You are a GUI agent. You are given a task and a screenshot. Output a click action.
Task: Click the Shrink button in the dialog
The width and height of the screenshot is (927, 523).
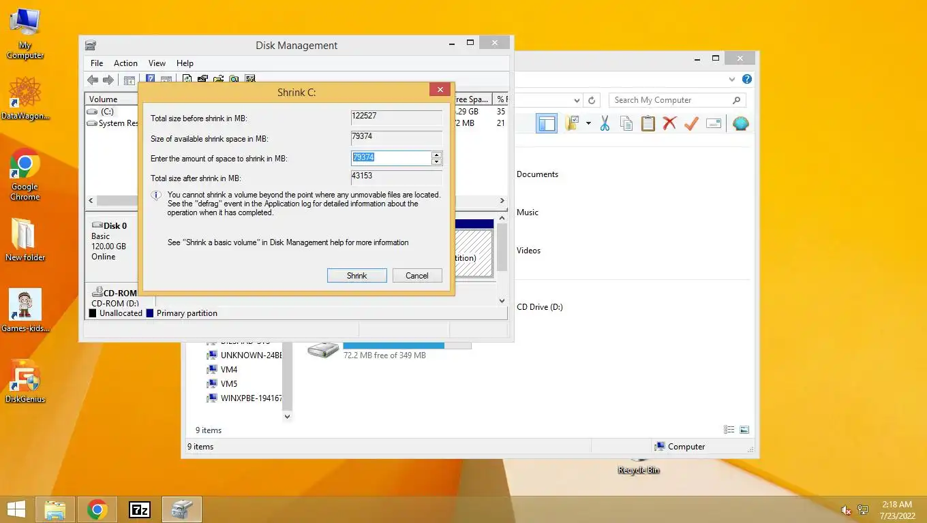pos(356,276)
